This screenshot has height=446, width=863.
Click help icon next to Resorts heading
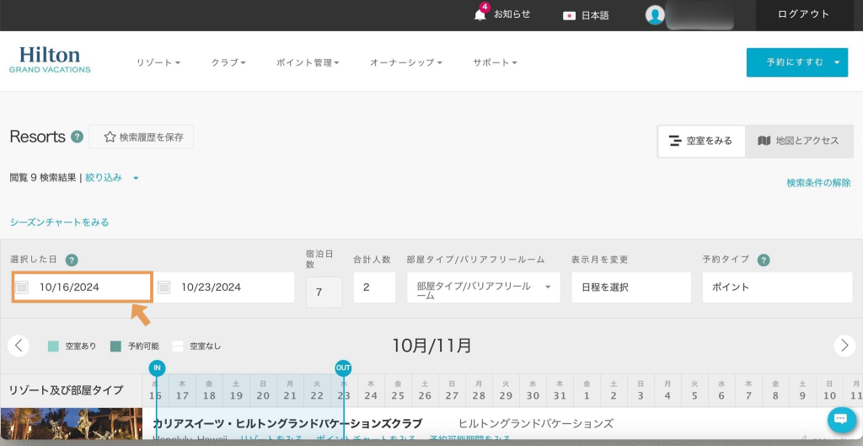(78, 137)
